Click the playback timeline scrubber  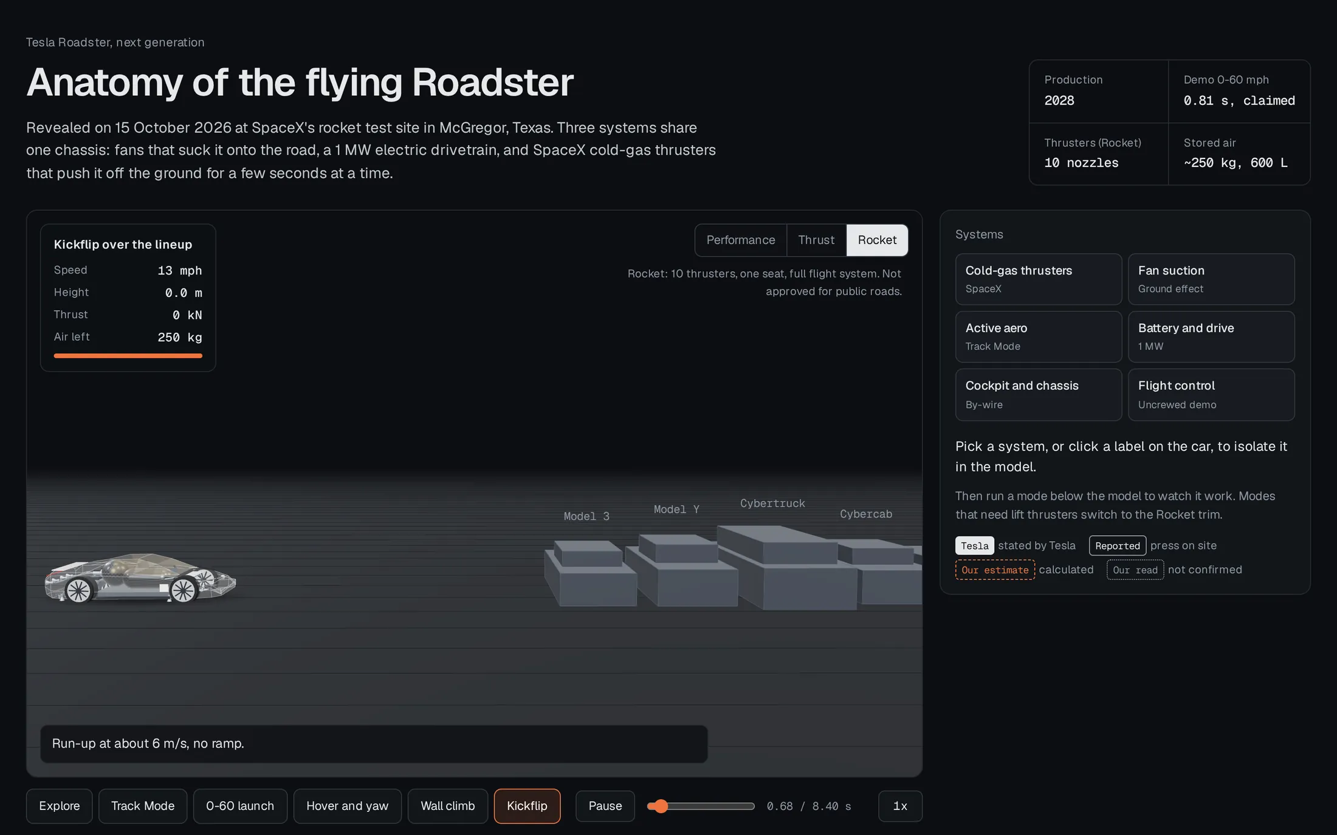pos(701,806)
